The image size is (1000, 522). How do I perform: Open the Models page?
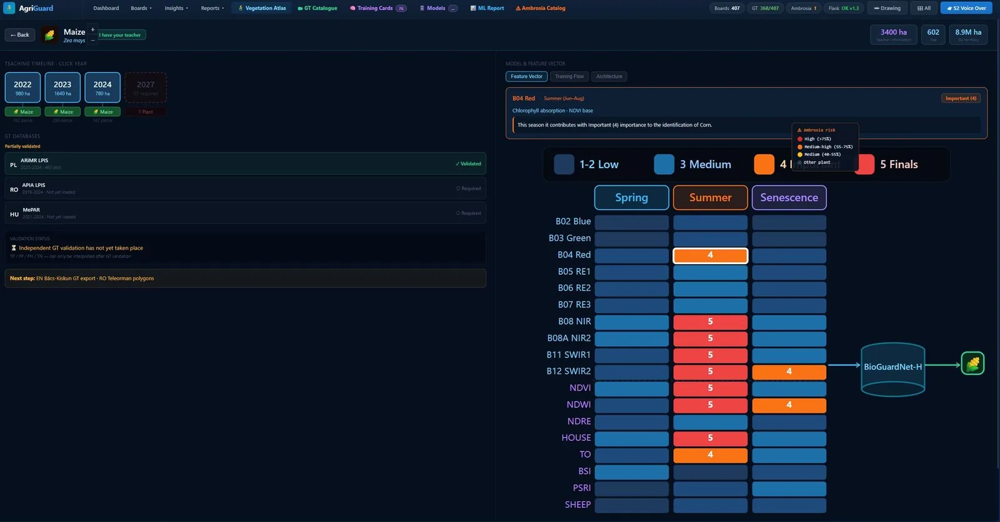coord(438,8)
